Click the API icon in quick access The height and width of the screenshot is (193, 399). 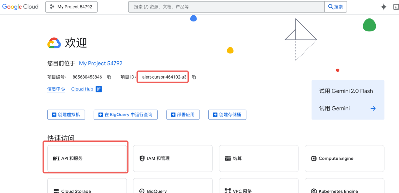[x=56, y=158]
